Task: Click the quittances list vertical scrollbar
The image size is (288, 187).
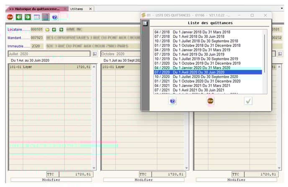Action: pos(265,54)
